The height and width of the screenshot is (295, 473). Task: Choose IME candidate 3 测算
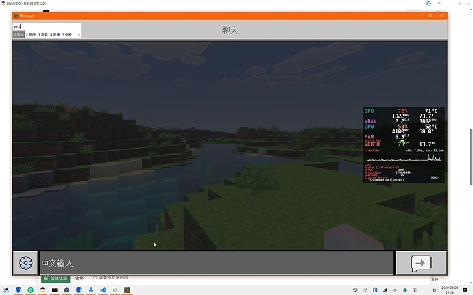click(43, 35)
